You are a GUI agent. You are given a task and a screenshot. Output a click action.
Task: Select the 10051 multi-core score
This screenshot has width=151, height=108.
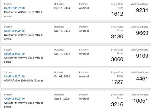click(141, 101)
